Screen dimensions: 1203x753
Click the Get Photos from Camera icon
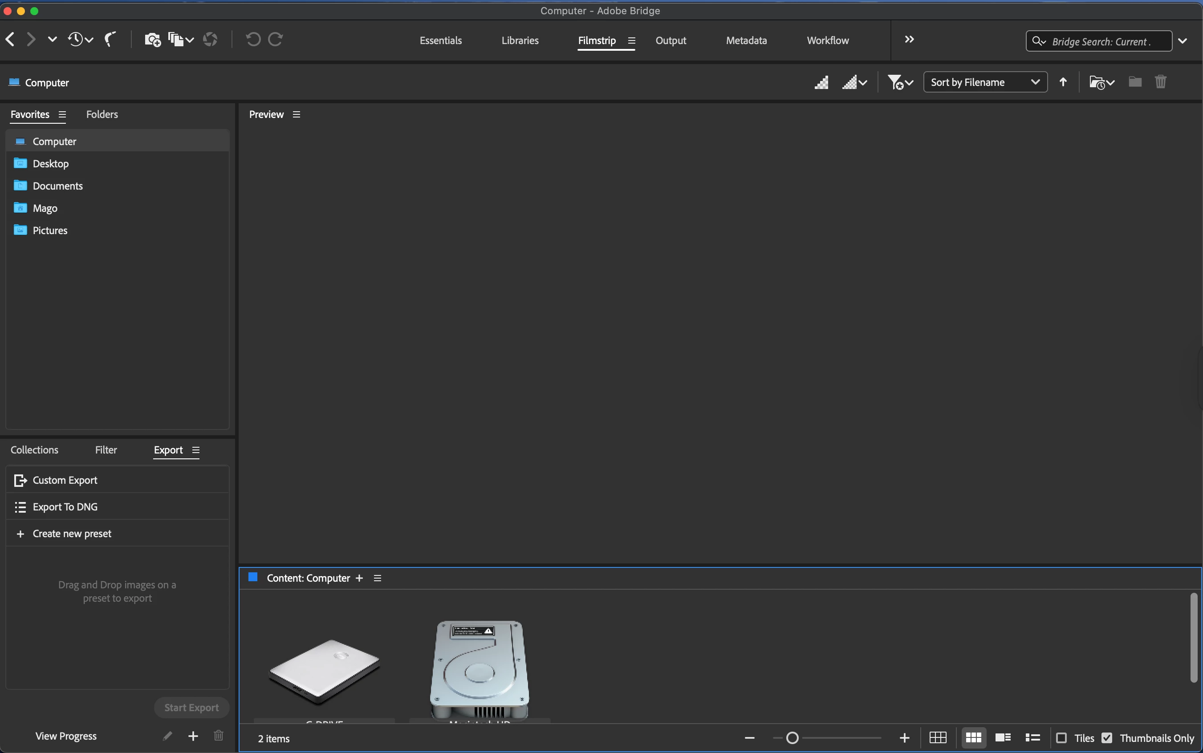click(x=152, y=39)
